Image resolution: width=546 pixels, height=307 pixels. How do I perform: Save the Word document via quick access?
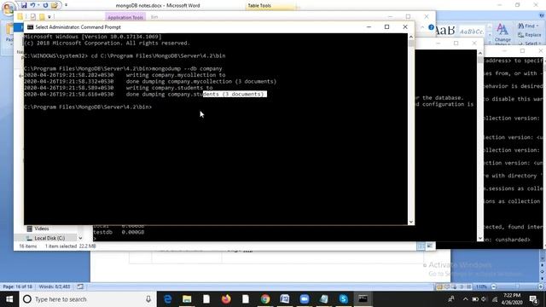coord(24,5)
